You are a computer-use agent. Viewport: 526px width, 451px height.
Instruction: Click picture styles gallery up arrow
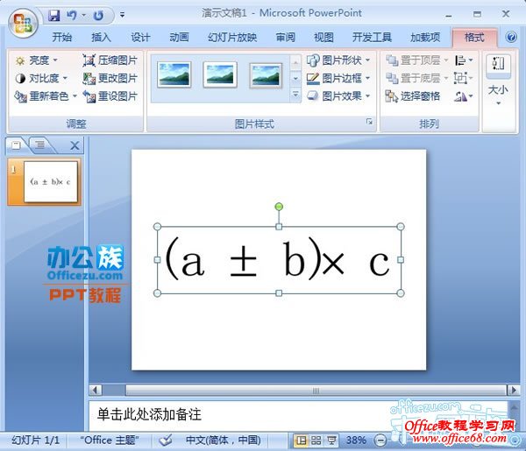pos(295,63)
